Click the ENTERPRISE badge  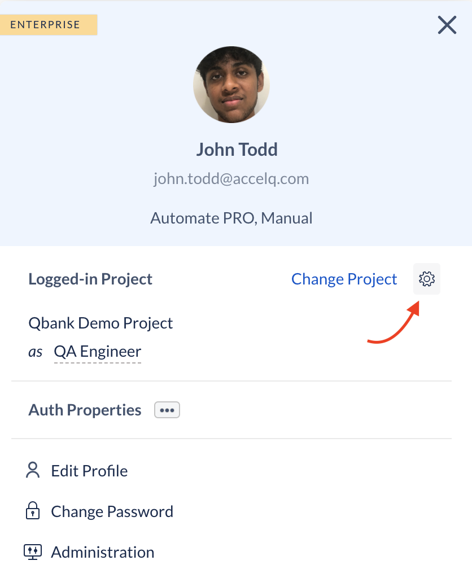(x=49, y=25)
